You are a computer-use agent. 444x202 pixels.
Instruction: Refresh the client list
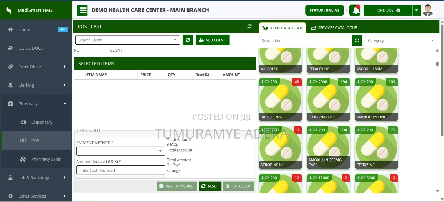[x=188, y=40]
